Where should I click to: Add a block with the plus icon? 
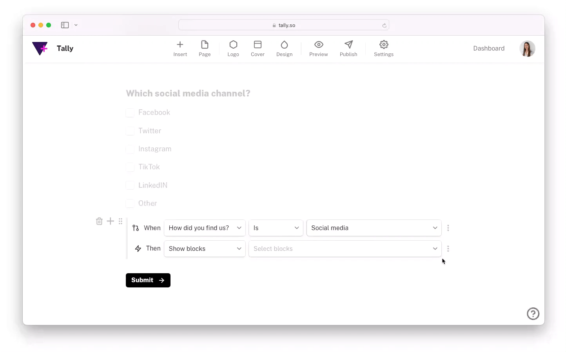[111, 221]
